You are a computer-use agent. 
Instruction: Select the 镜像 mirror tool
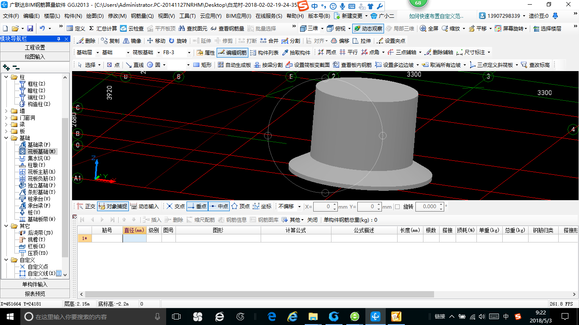tap(132, 41)
